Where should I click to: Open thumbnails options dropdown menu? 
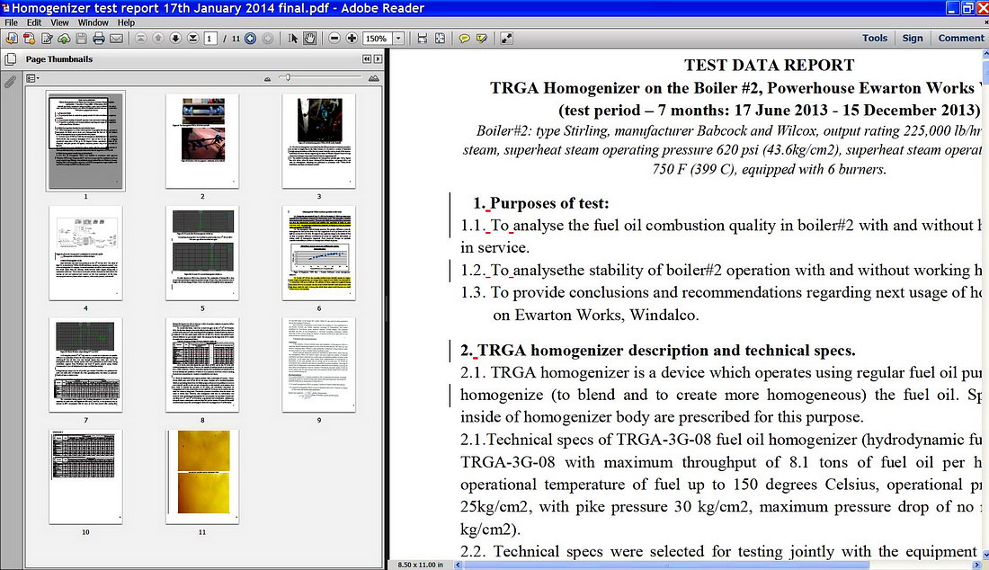(32, 78)
